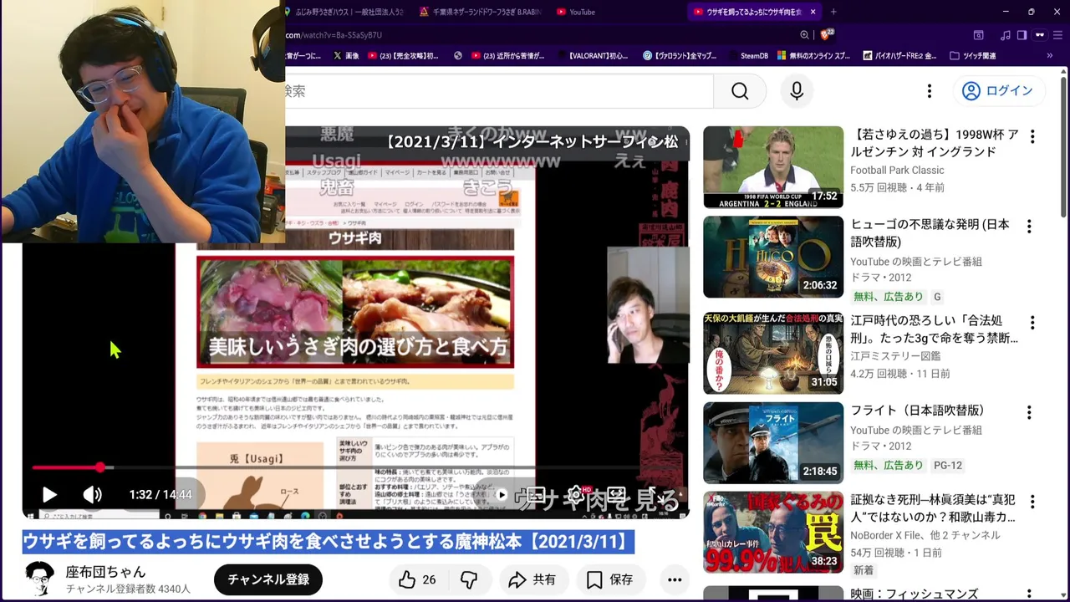Open options menu for 映画：フィッシュマンズ
The width and height of the screenshot is (1070, 602).
pos(1029,595)
